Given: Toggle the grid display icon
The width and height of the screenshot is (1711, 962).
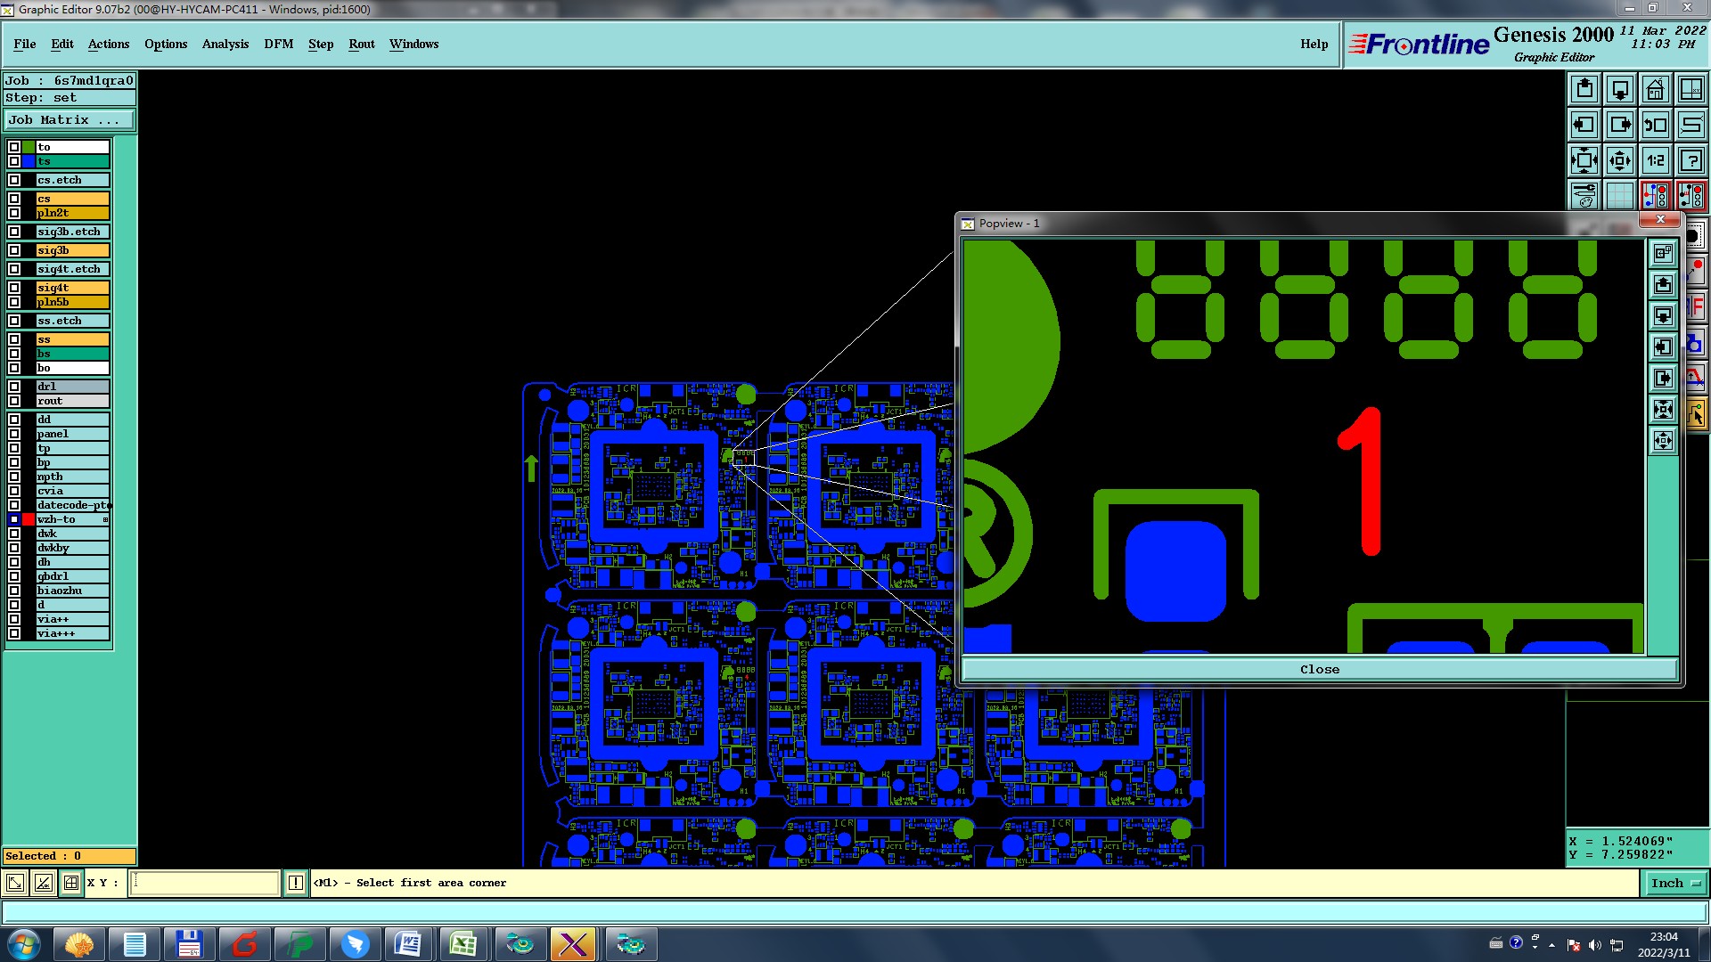Looking at the screenshot, I should click(x=1620, y=195).
